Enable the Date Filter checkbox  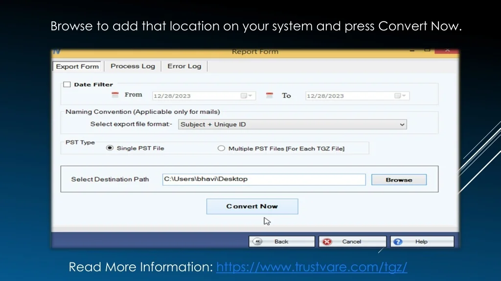(x=68, y=84)
